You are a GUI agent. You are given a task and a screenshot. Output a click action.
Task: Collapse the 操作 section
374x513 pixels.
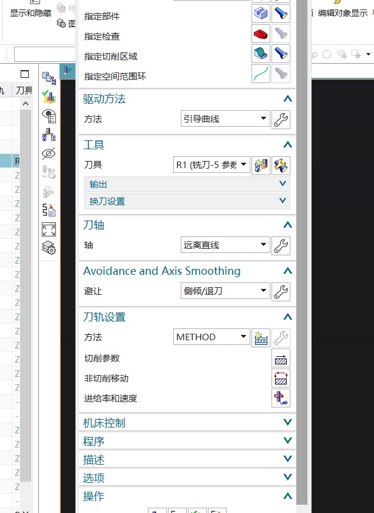(x=287, y=496)
